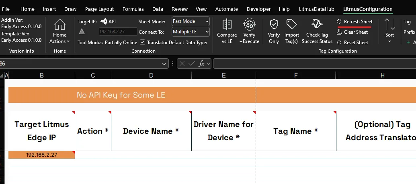The image size is (416, 184).
Task: Click the formula bar options dots
Action: pyautogui.click(x=173, y=63)
